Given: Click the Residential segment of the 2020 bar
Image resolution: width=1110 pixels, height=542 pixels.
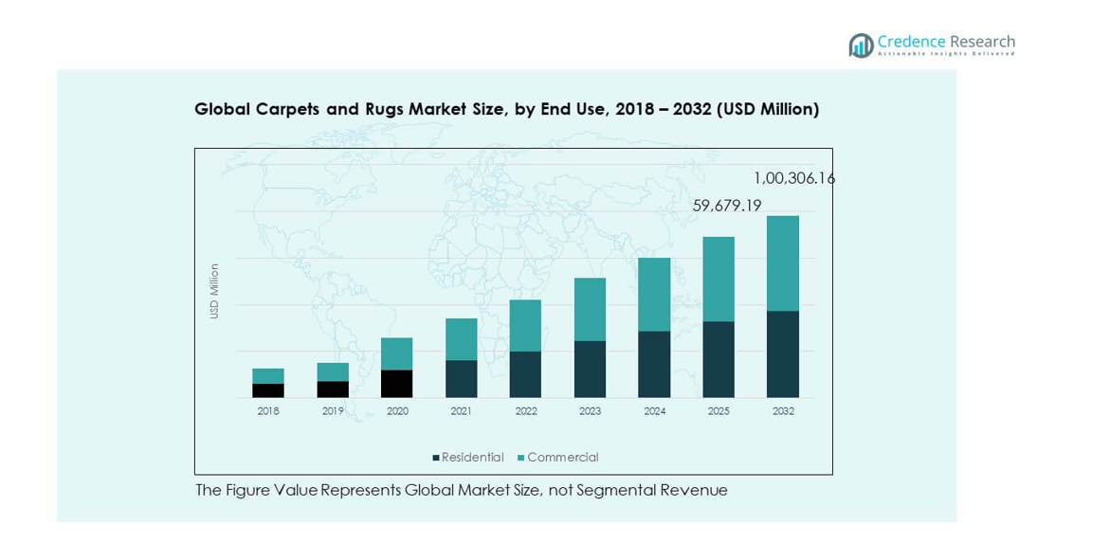Looking at the screenshot, I should tap(397, 383).
